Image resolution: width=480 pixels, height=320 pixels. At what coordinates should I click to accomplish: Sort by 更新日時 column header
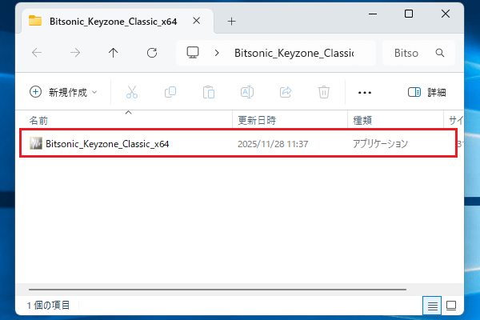tap(256, 120)
